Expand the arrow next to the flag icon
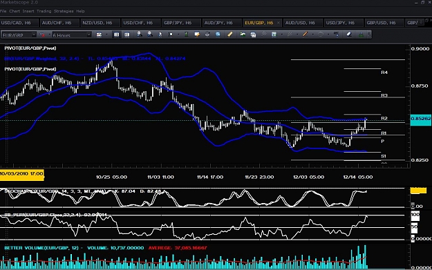This screenshot has height=270, width=432. point(178,35)
